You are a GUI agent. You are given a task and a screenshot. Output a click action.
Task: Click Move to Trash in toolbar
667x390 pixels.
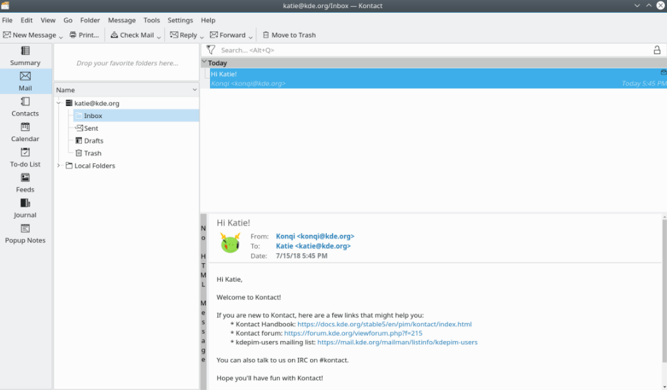point(289,35)
